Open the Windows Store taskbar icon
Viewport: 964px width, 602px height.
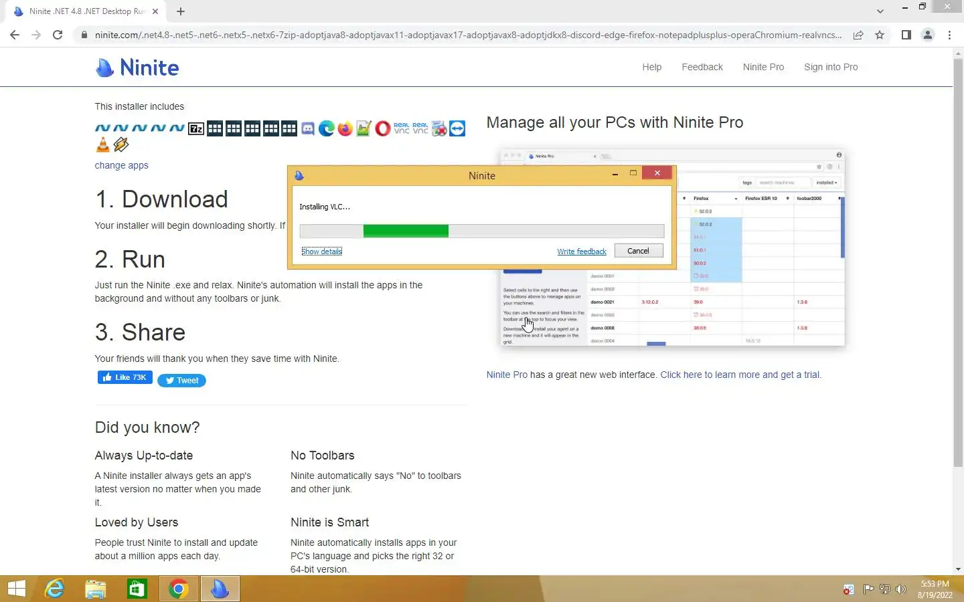137,589
